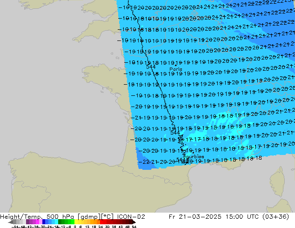Select the bright red legend swatch at 24
This screenshot has height=228, width=295.
click(x=101, y=221)
